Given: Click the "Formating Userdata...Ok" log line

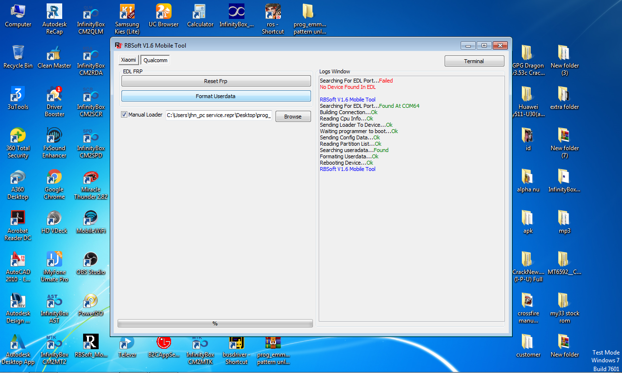Looking at the screenshot, I should coord(349,156).
